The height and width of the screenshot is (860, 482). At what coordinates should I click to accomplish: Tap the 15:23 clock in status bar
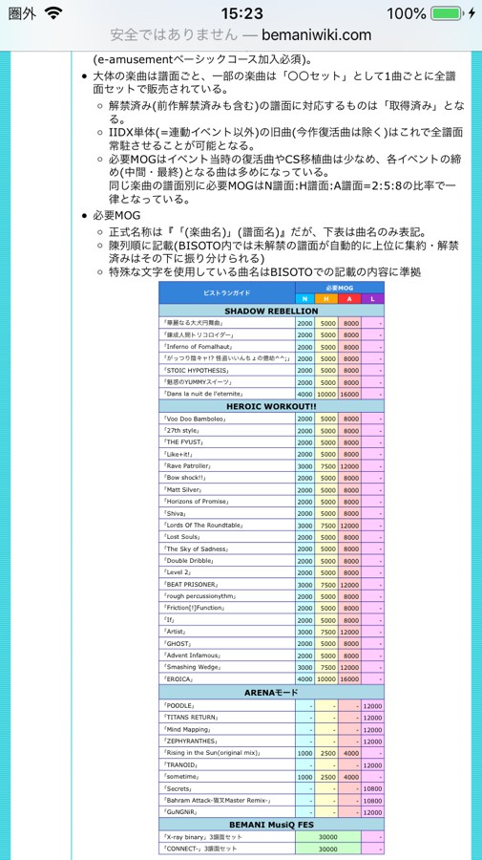(x=241, y=13)
